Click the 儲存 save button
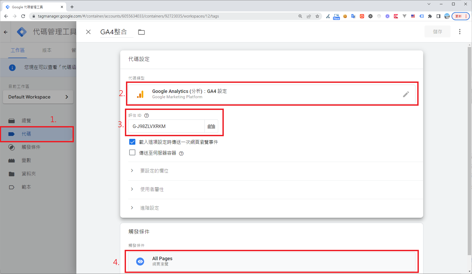The width and height of the screenshot is (472, 274). pos(437,32)
